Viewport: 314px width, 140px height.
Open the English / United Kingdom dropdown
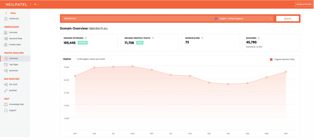(x=243, y=19)
